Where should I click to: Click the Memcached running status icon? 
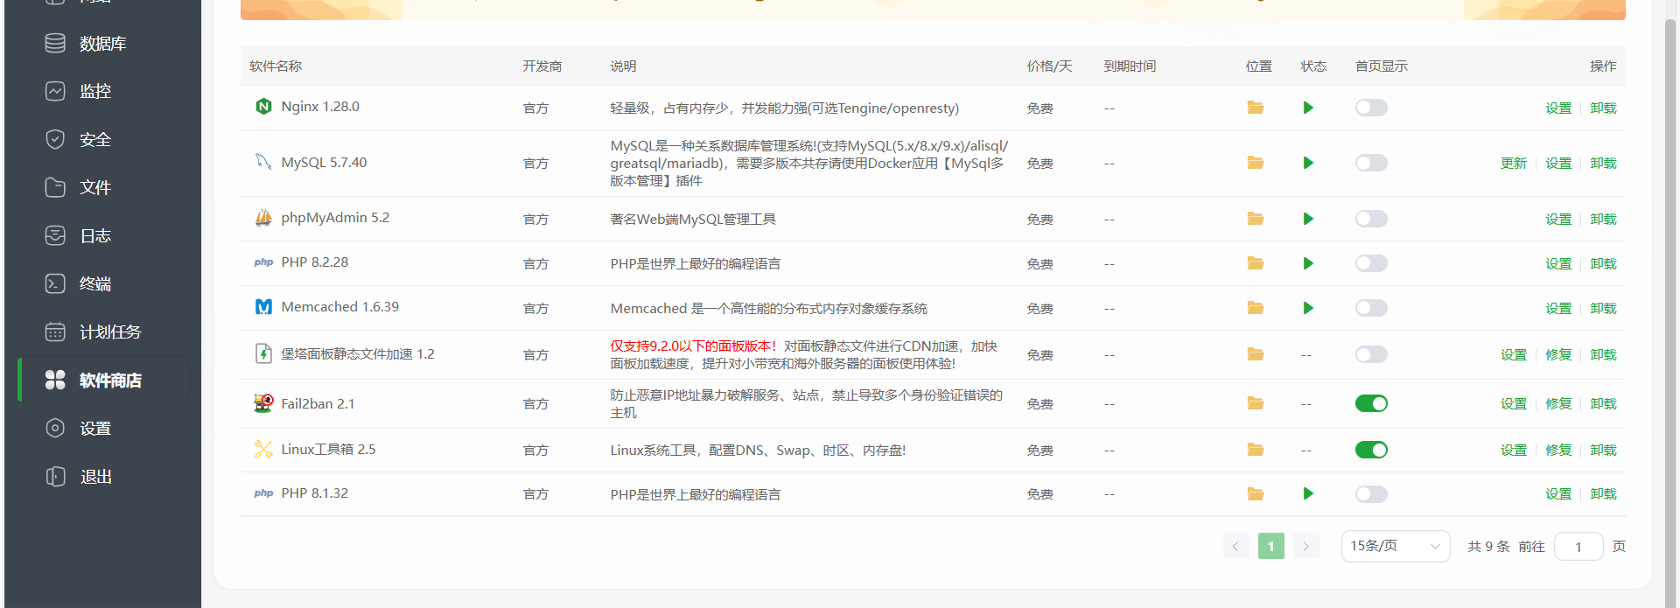[1308, 308]
